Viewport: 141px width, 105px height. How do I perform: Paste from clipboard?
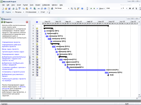pyautogui.click(x=27, y=8)
